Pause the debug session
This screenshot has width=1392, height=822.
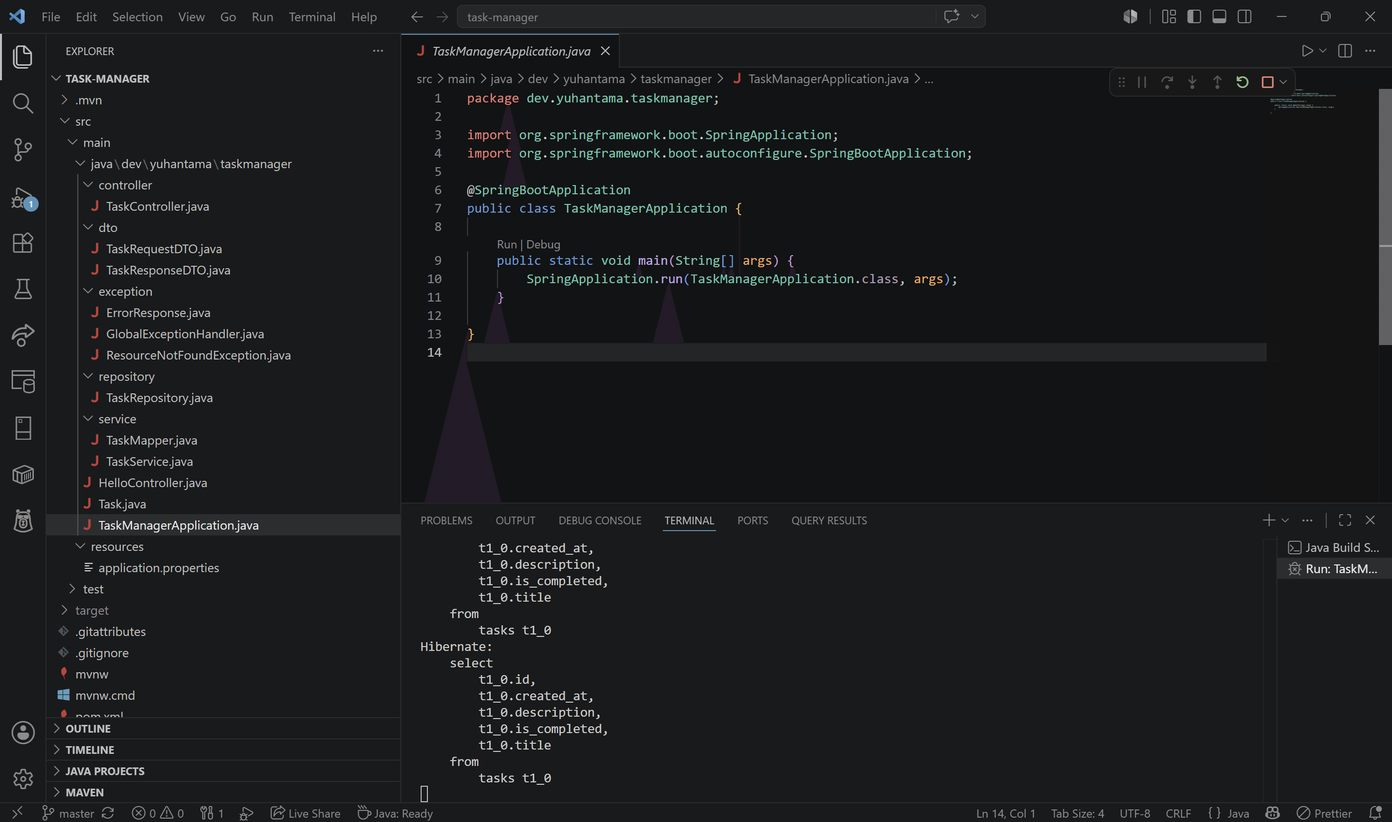[x=1142, y=83]
